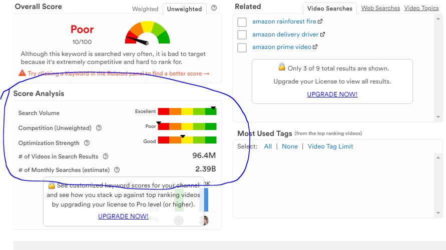Screen dimensions: 446x250
Task: Switch to the Video Topics tab
Action: [421, 8]
